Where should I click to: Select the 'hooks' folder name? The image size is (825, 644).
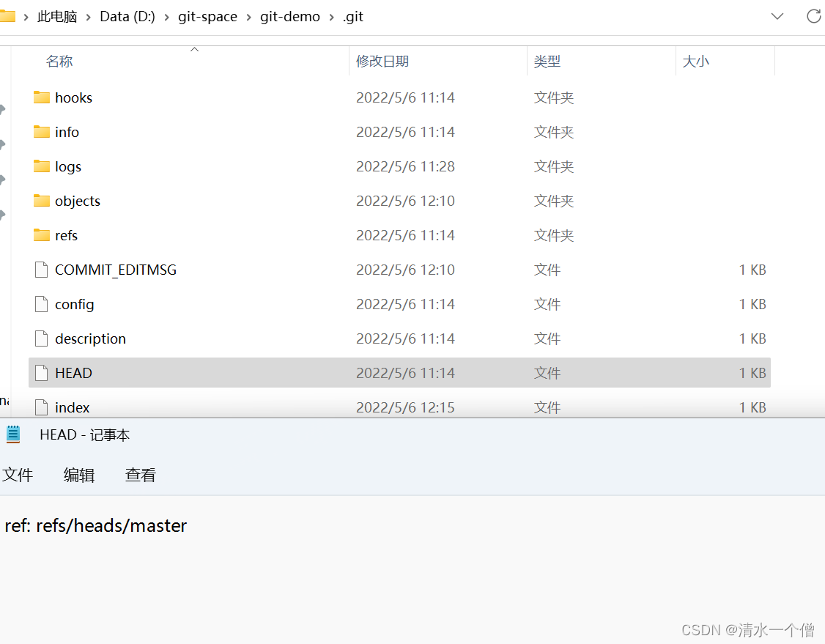(x=74, y=97)
